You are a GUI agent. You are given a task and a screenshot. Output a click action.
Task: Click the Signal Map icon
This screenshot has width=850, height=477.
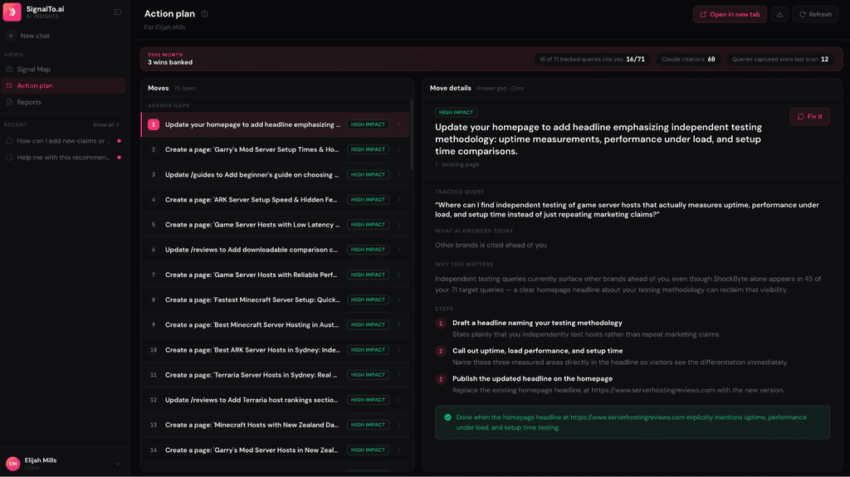pyautogui.click(x=9, y=70)
